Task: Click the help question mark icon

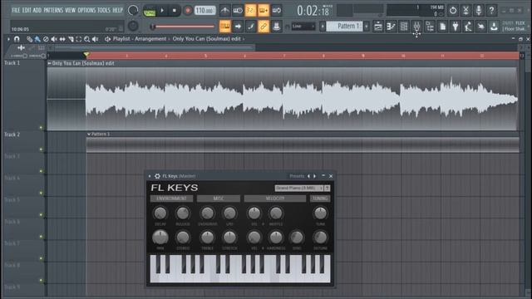Action: tap(491, 11)
